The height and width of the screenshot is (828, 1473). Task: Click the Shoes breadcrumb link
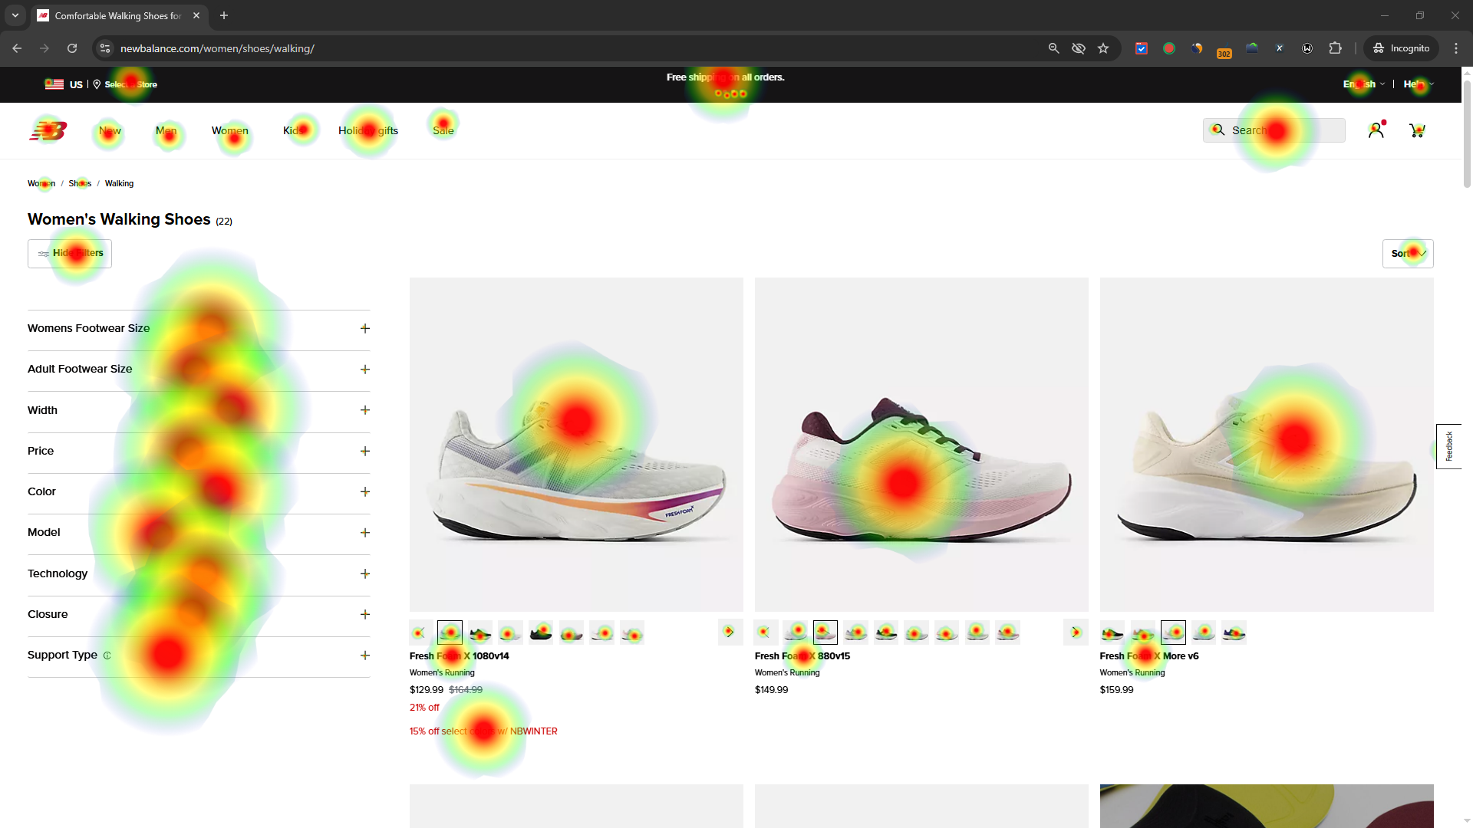pos(80,183)
